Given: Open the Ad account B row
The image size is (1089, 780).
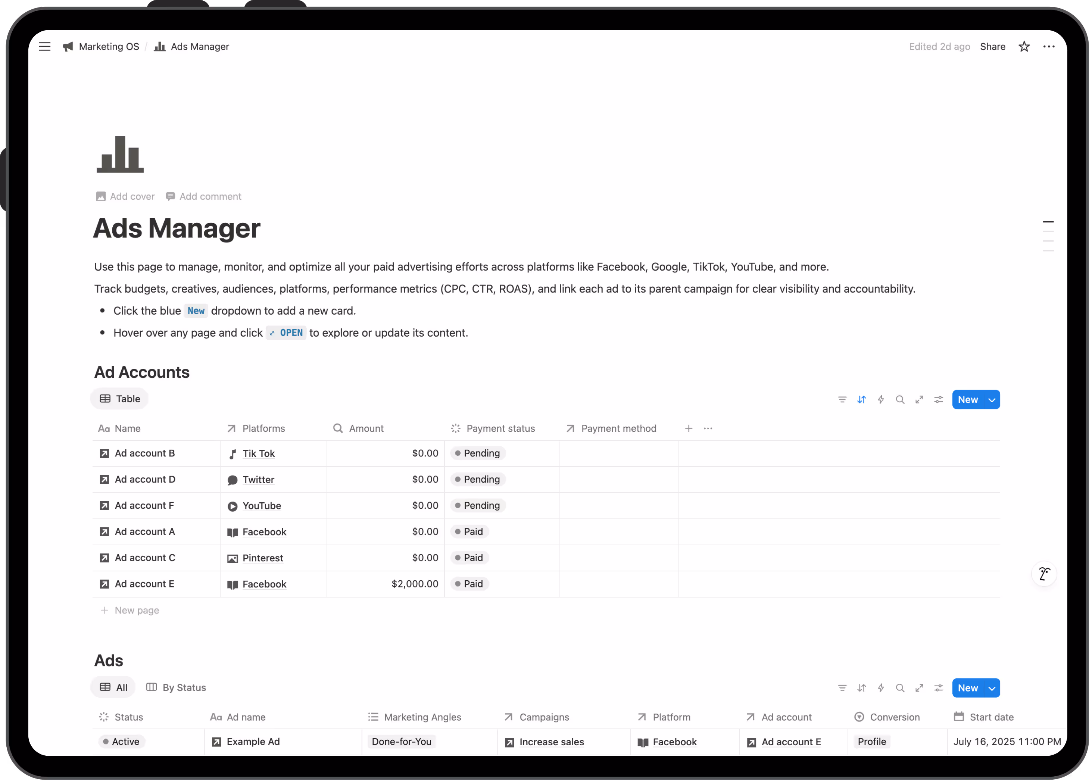Looking at the screenshot, I should tap(144, 453).
